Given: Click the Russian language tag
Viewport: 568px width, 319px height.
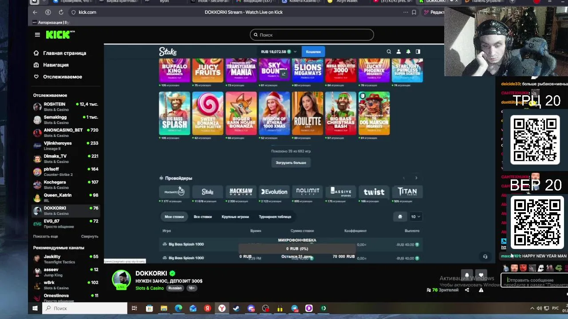Looking at the screenshot, I should [x=175, y=288].
